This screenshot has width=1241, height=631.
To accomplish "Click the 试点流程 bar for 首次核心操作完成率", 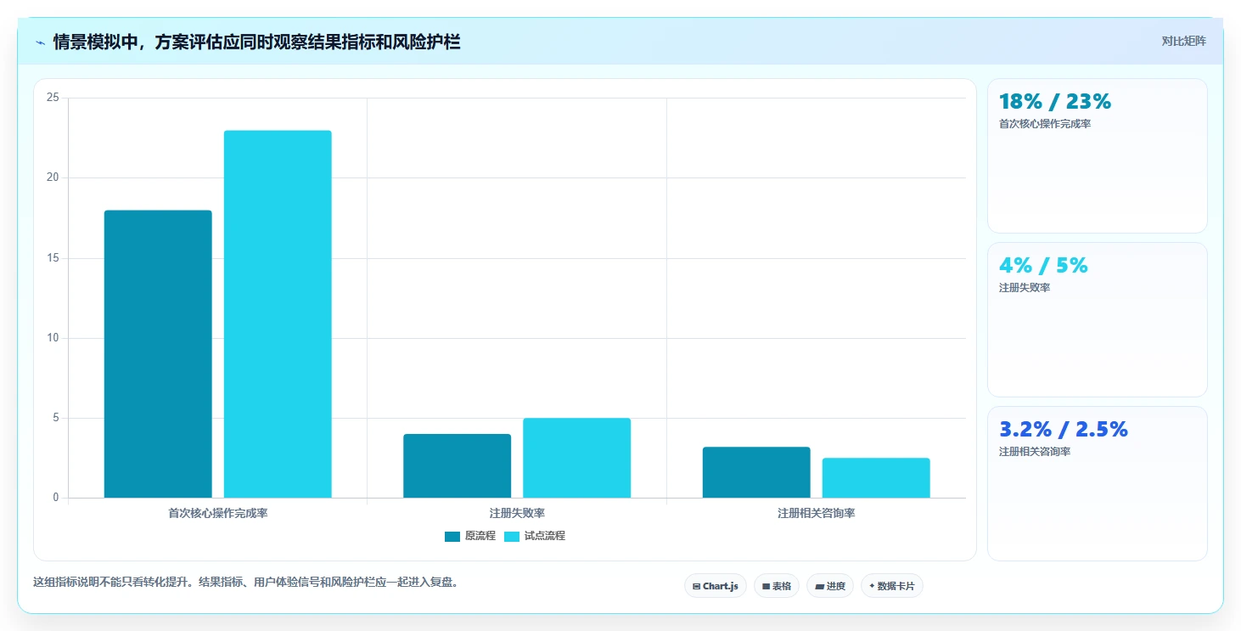I will click(278, 314).
